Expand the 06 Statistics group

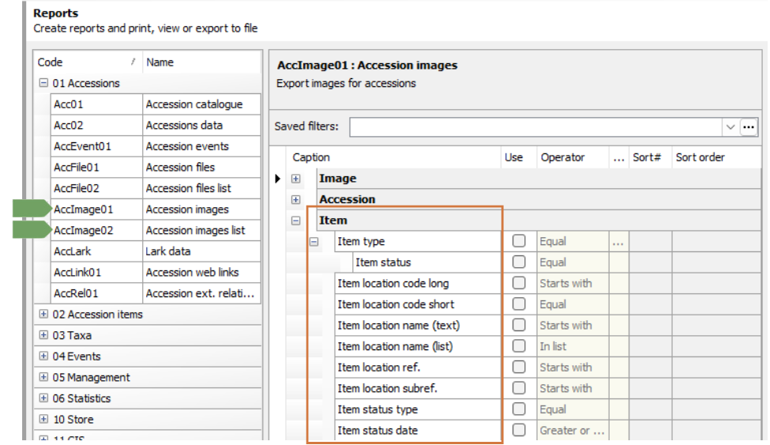[43, 398]
